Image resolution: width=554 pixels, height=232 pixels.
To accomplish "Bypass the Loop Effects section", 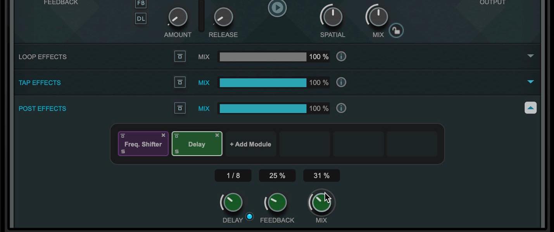I will click(180, 56).
